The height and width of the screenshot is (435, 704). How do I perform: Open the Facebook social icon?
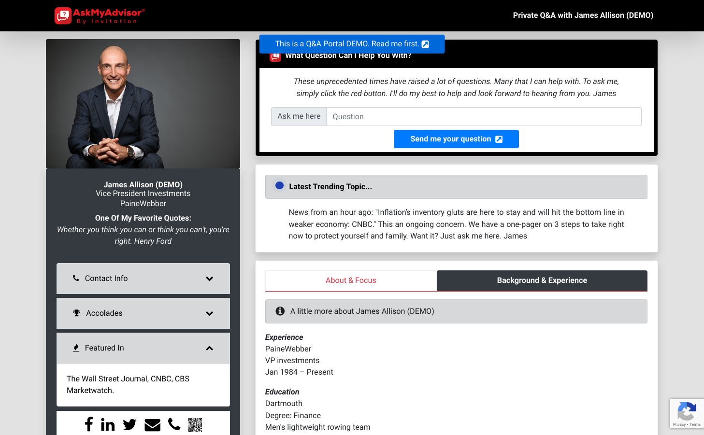tap(89, 424)
